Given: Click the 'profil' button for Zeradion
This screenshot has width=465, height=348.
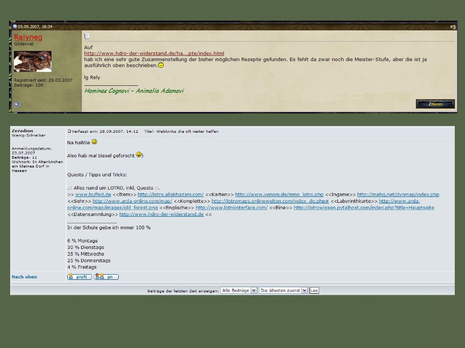Looking at the screenshot, I should point(79,277).
